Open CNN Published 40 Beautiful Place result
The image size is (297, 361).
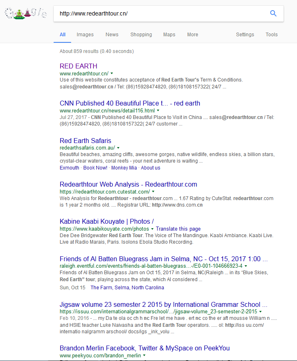point(130,103)
